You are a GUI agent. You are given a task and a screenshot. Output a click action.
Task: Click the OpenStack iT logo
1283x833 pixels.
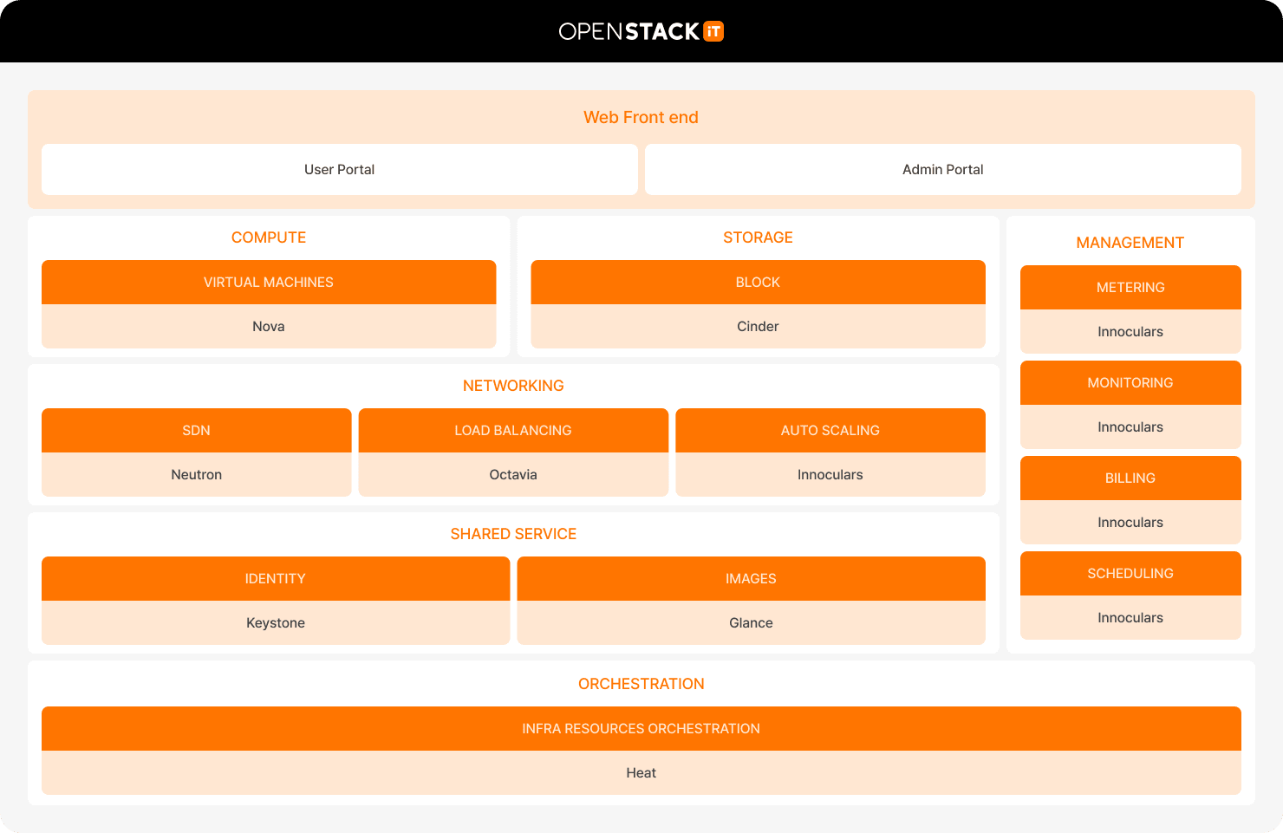[641, 32]
